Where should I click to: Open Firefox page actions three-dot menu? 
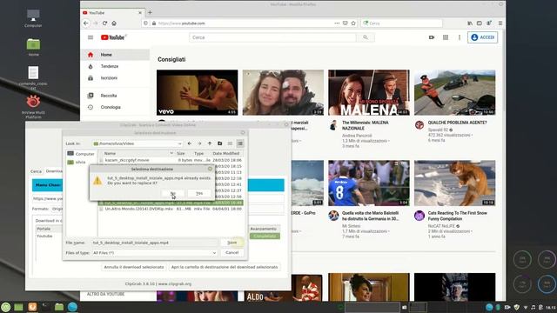(x=337, y=23)
